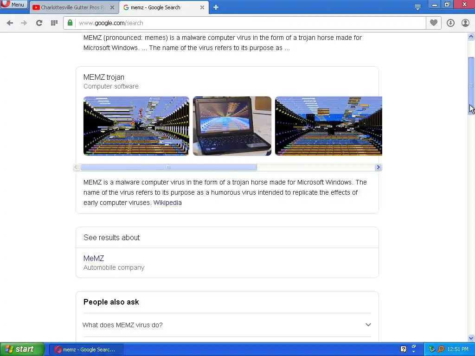
Task: Open the green arrow system tray icon
Action: pos(432,349)
